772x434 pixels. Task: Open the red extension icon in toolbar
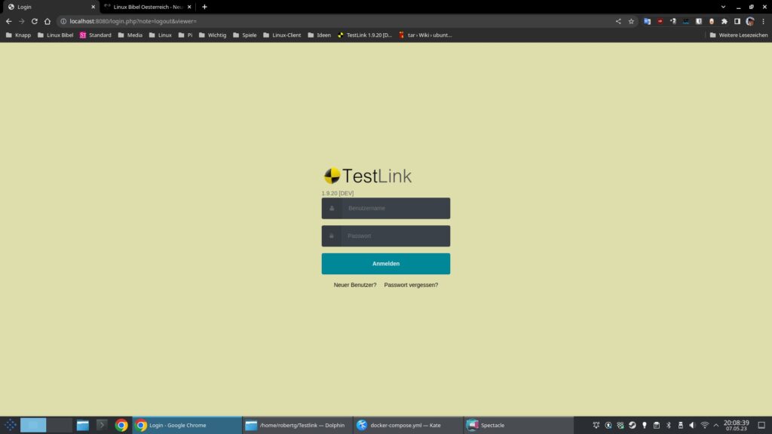[660, 21]
